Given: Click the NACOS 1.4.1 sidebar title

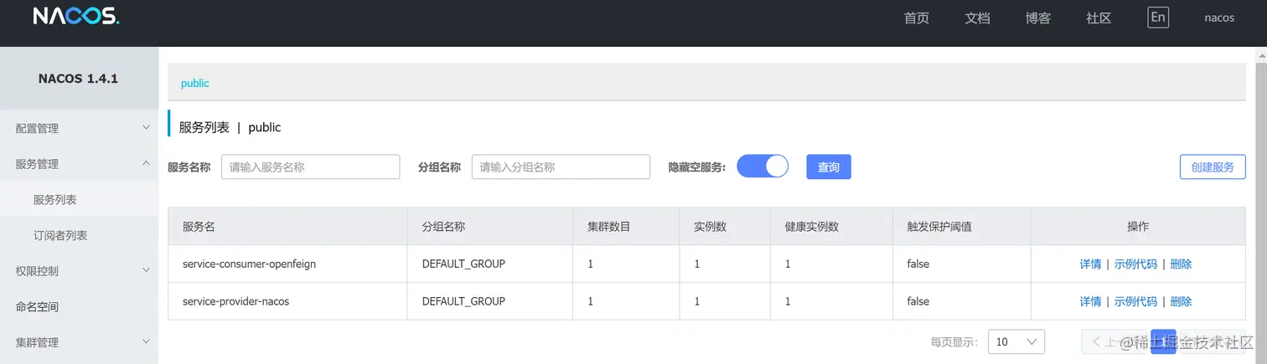Looking at the screenshot, I should [79, 79].
